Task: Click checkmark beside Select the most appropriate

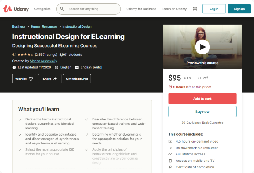Action: click(x=20, y=150)
